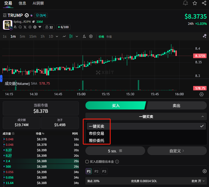The width and height of the screenshot is (209, 187).
Task: Click the 8.3735 current price label on axis
Action: (x=200, y=56)
